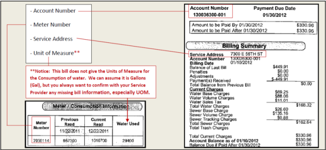
Task: Click the Previous Read column header
Action: point(70,122)
